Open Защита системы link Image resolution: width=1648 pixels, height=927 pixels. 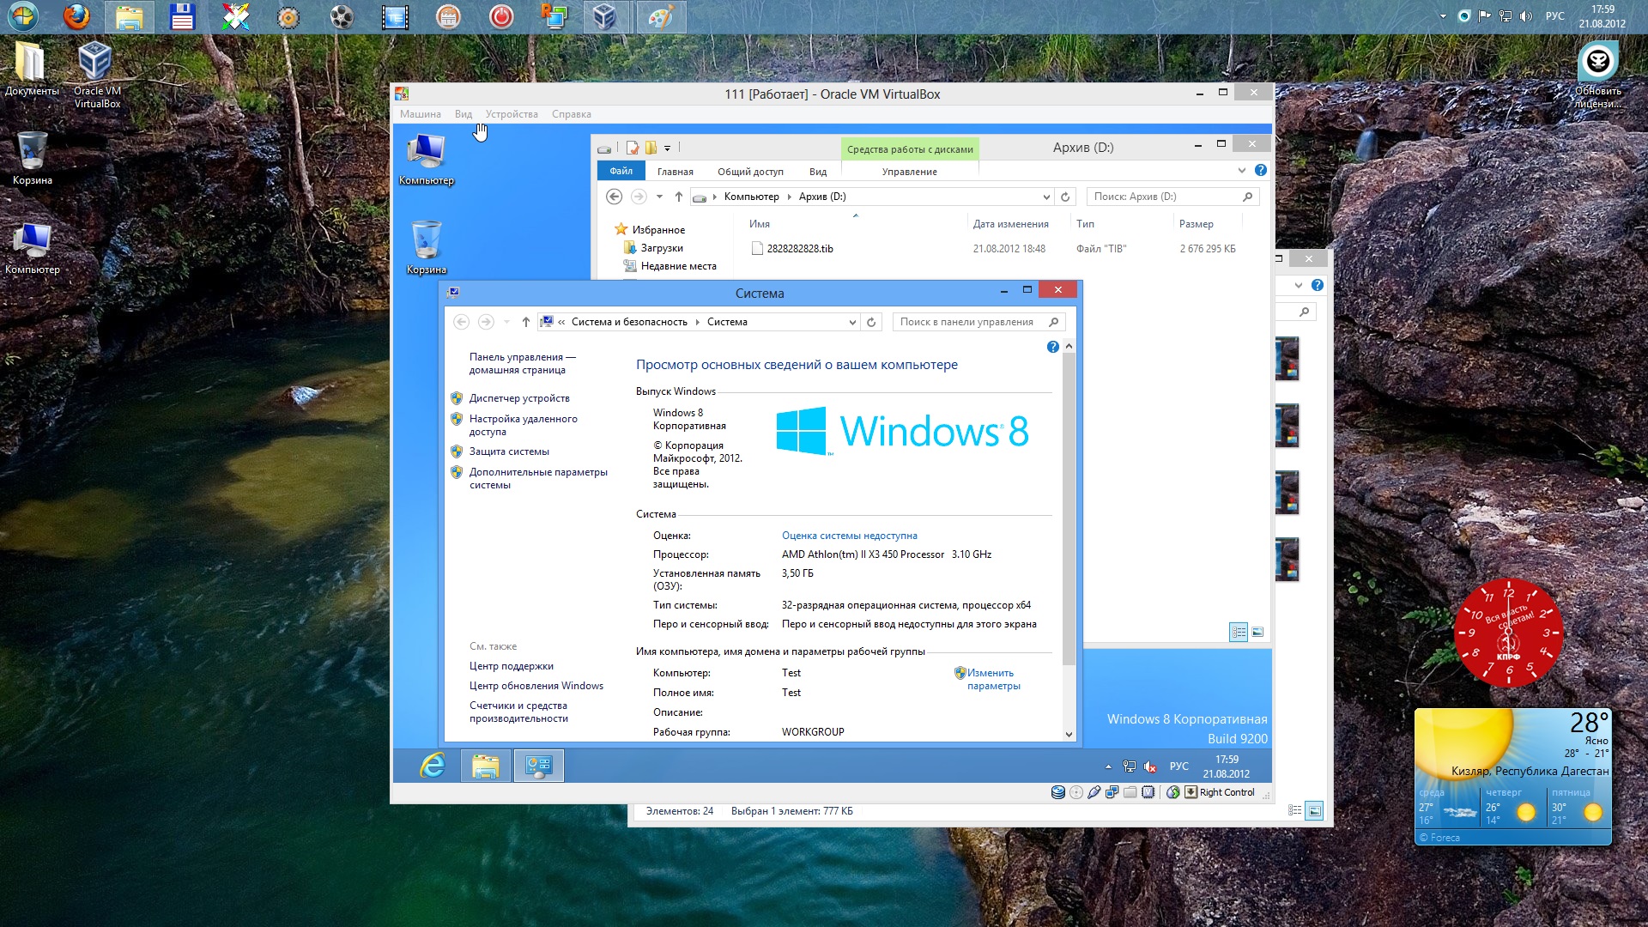509,451
